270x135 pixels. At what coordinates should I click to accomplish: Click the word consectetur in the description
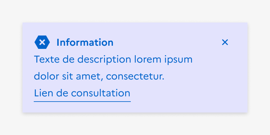135,76
